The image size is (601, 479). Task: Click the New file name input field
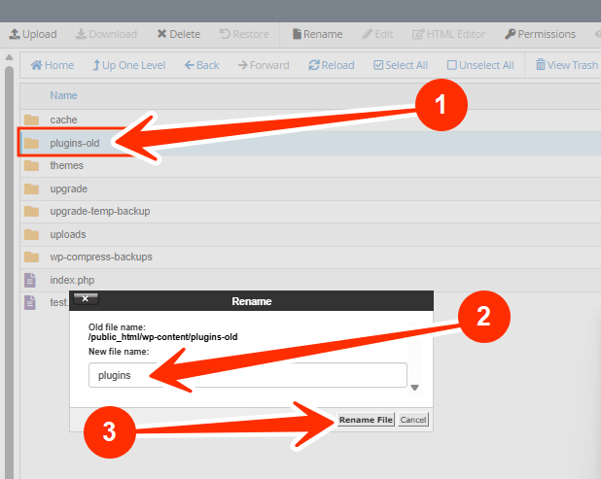[x=248, y=375]
